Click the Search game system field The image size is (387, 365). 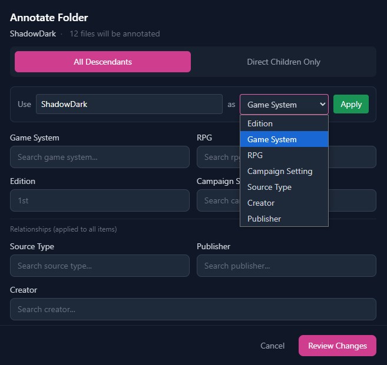(100, 157)
